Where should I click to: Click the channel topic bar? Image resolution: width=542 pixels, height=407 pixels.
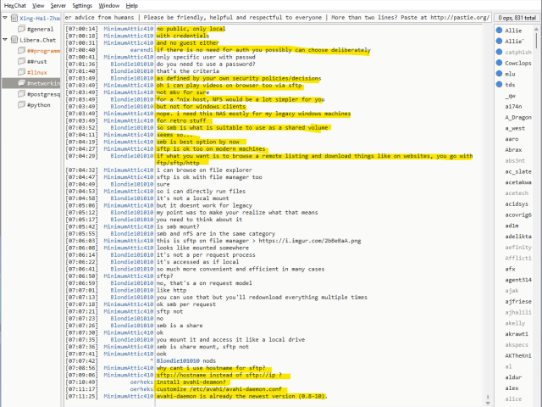point(277,17)
